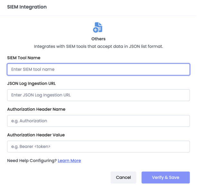Click the JSON list format description text
The width and height of the screenshot is (197, 190).
click(x=98, y=47)
